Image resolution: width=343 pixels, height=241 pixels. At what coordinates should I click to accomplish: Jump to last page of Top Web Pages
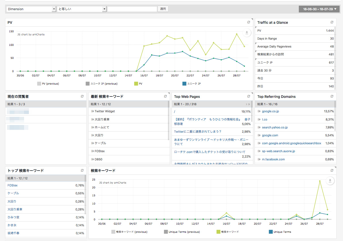click(249, 104)
